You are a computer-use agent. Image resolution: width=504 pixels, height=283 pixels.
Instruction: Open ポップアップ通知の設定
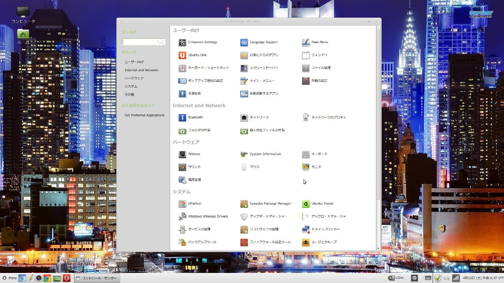pyautogui.click(x=201, y=81)
